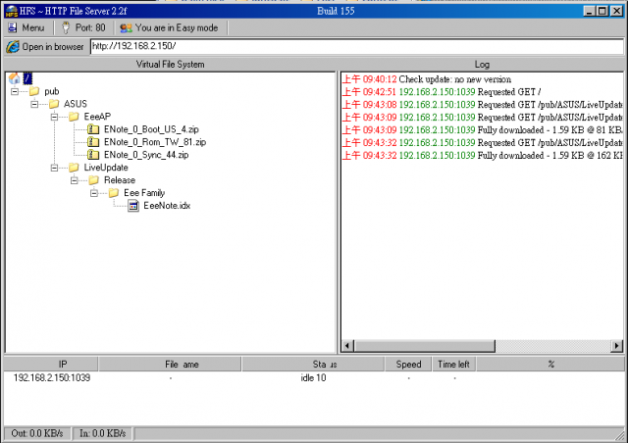628x443 pixels.
Task: Click the File name column header
Action: pos(170,365)
